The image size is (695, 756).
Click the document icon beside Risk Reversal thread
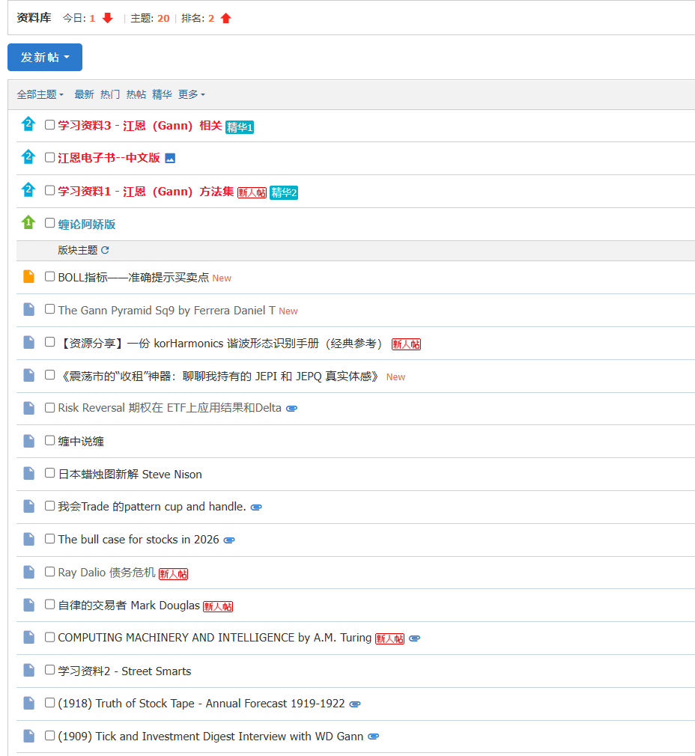(29, 407)
